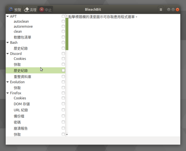
Task: Select the autoremove row
Action: click(x=35, y=26)
